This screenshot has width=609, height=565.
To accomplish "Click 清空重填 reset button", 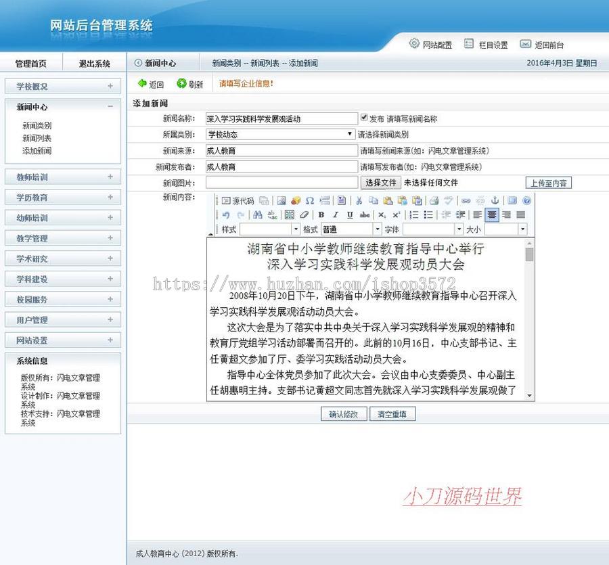I will (392, 414).
